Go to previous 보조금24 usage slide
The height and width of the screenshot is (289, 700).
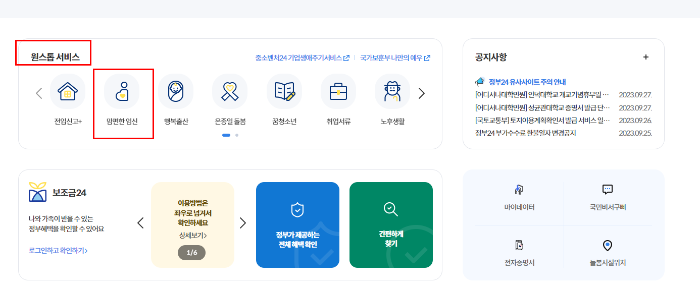click(140, 223)
